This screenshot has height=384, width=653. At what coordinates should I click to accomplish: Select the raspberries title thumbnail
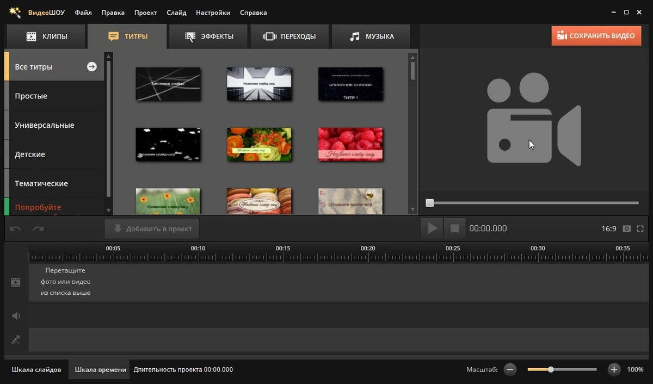pos(350,145)
